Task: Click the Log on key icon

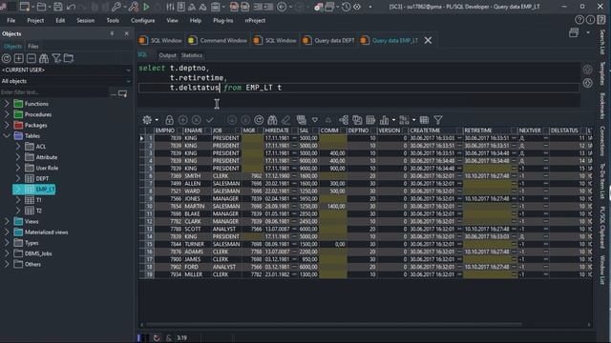Action: (x=116, y=7)
